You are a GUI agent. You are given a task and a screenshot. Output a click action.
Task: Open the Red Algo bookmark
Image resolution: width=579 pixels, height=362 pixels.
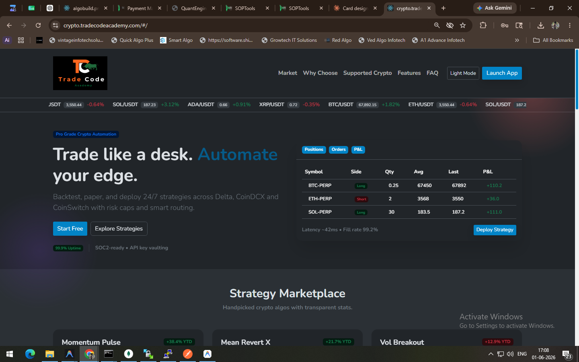(x=338, y=40)
